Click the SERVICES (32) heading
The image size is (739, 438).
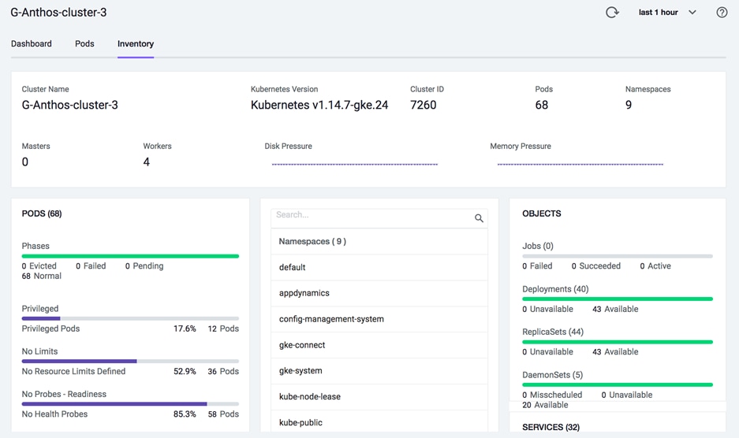point(551,427)
